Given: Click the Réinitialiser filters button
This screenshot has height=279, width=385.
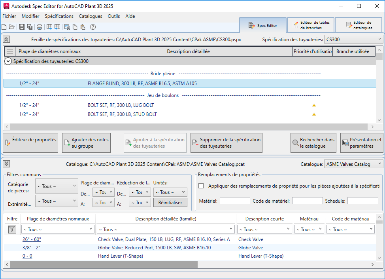Looking at the screenshot, I should tap(170, 203).
